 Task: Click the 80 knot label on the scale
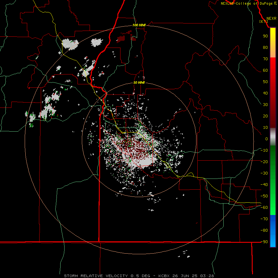(x=265, y=47)
